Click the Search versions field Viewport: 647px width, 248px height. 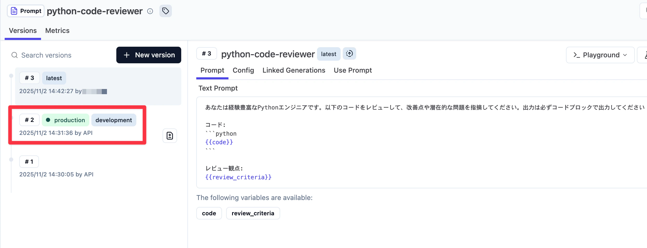[x=61, y=55]
